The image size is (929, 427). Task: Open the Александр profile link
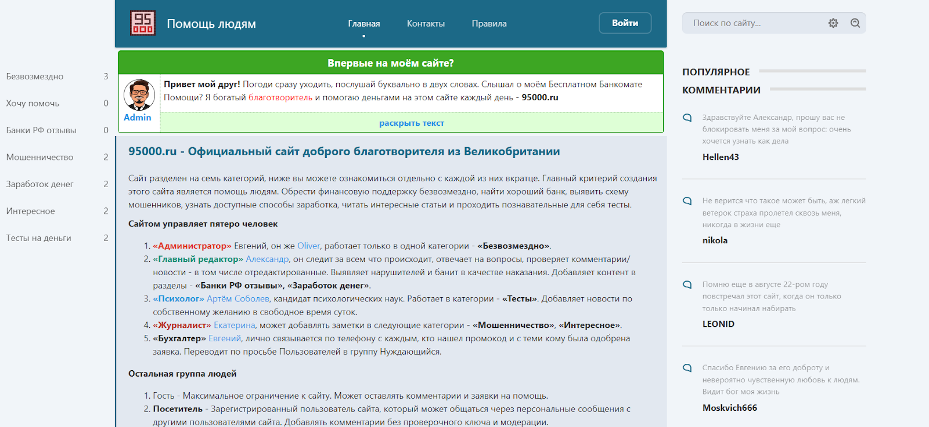(267, 259)
